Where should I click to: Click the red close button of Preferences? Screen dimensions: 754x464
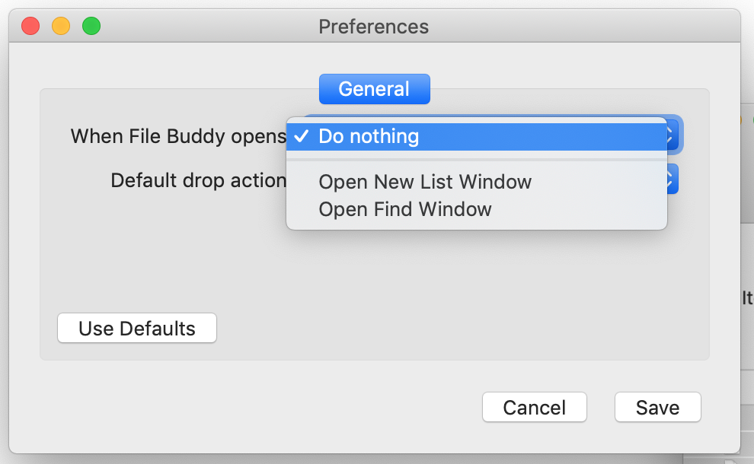(x=30, y=25)
